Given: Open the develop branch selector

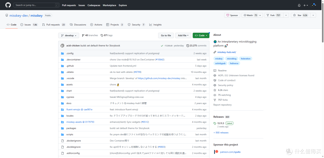Looking at the screenshot, I should [69, 35].
